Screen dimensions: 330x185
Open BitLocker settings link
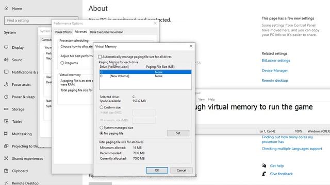[x=276, y=61]
